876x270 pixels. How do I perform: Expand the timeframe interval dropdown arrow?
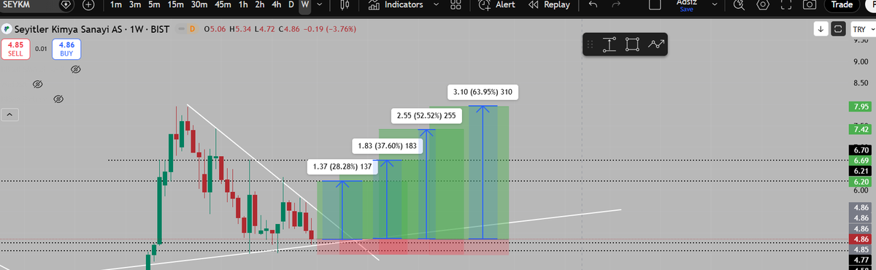(x=320, y=4)
